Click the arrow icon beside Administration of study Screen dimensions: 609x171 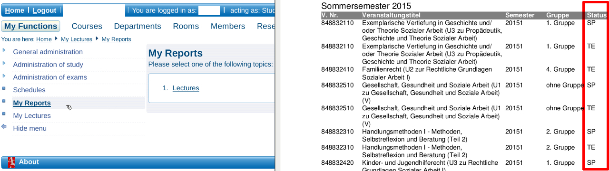click(x=4, y=63)
